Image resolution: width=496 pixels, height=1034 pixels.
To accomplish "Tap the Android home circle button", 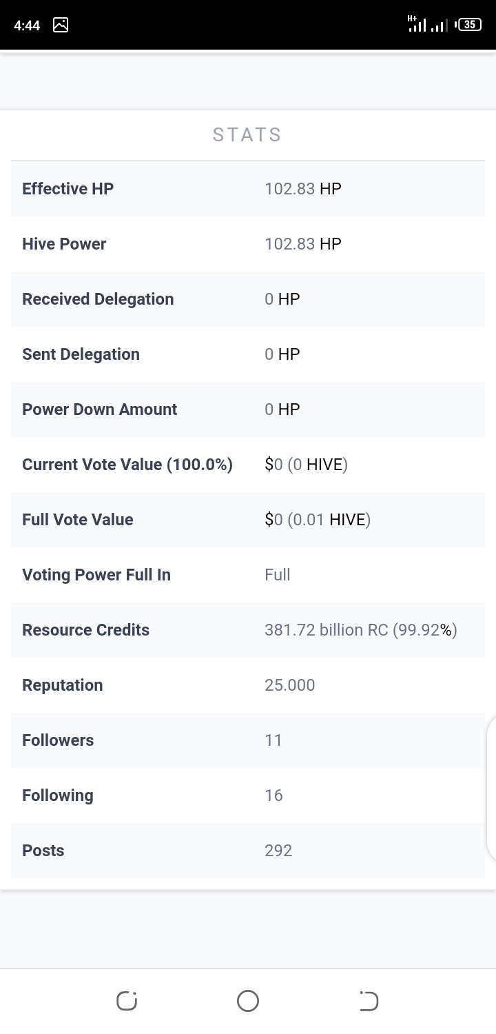I will point(248,1001).
